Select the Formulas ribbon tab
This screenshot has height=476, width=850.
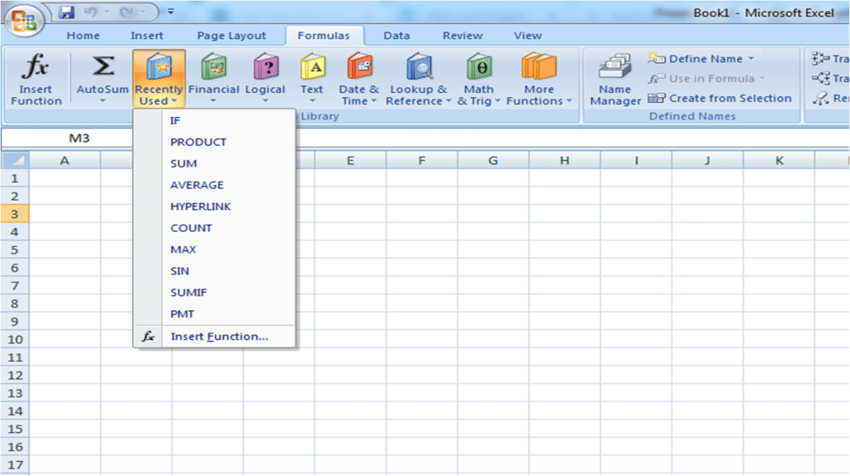coord(324,36)
